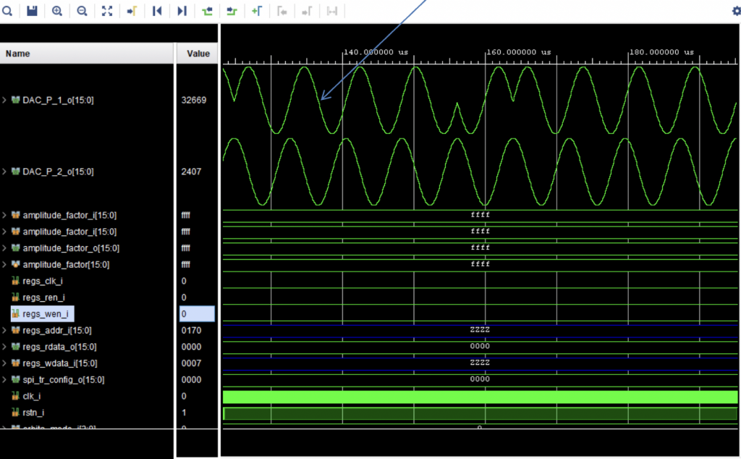
Task: Open waveform settings gear
Action: click(736, 11)
